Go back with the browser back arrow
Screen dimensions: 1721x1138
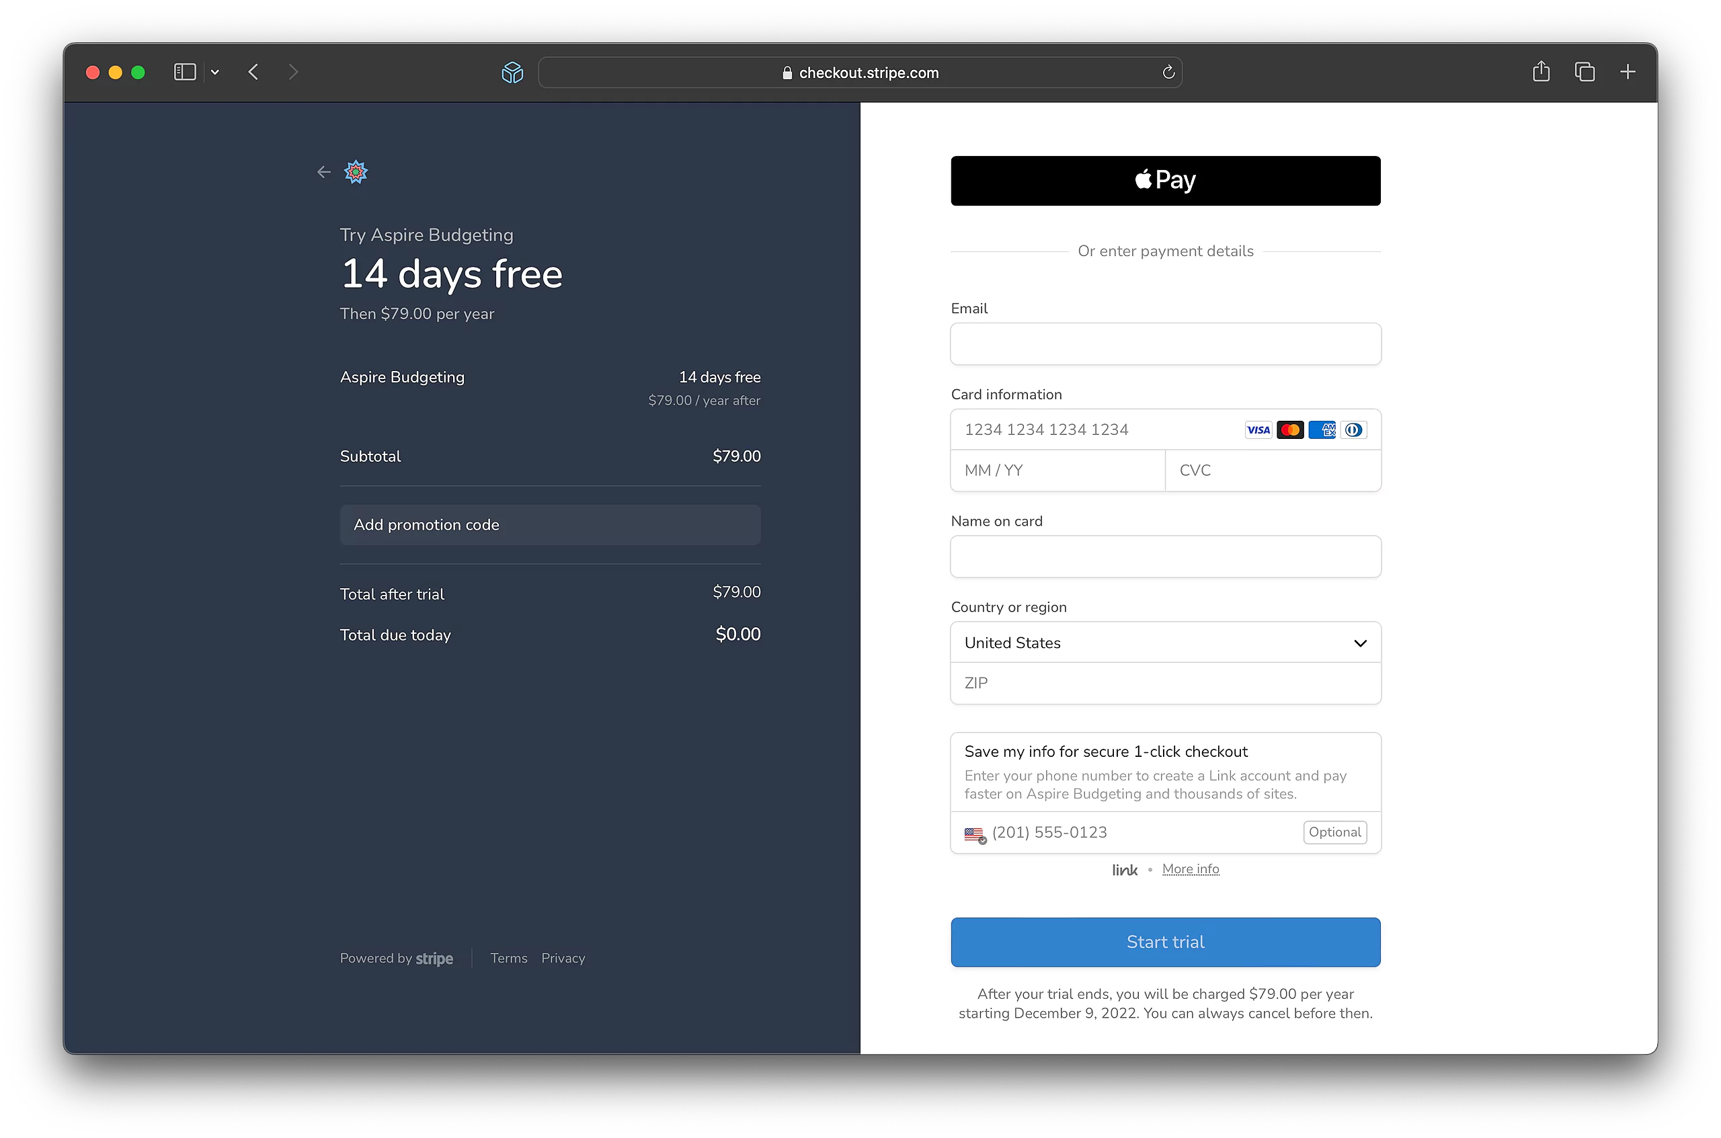[253, 72]
